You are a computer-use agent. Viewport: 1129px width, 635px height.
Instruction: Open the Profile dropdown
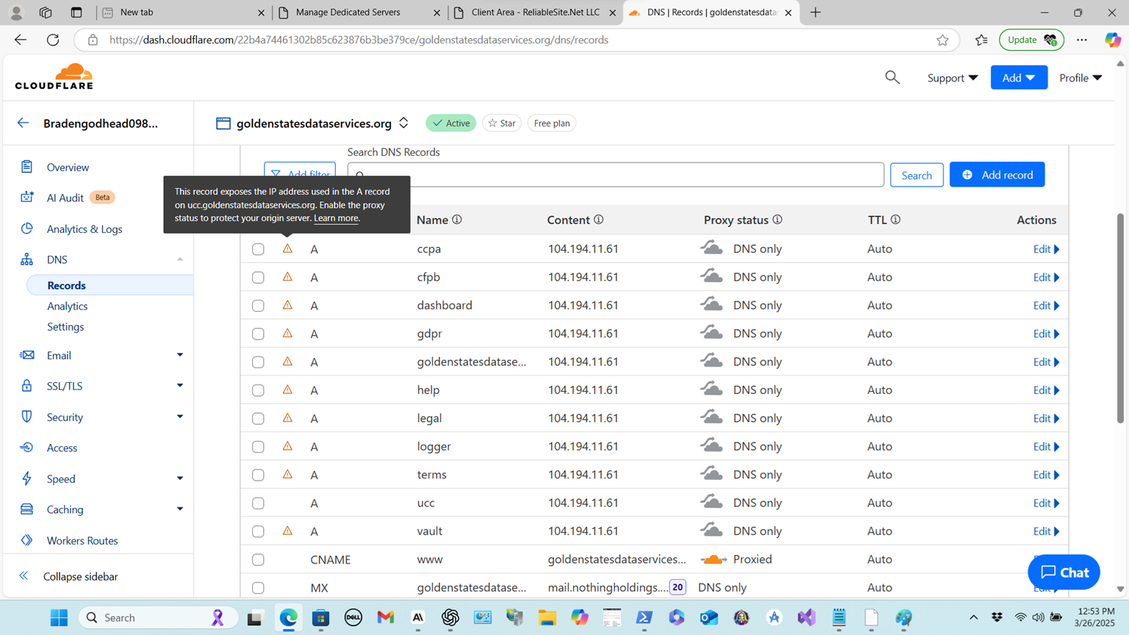[x=1080, y=78]
